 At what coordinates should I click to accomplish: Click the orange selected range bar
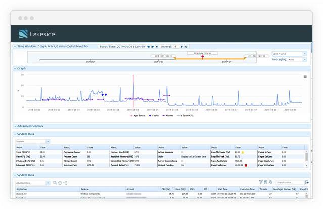pyautogui.click(x=209, y=59)
